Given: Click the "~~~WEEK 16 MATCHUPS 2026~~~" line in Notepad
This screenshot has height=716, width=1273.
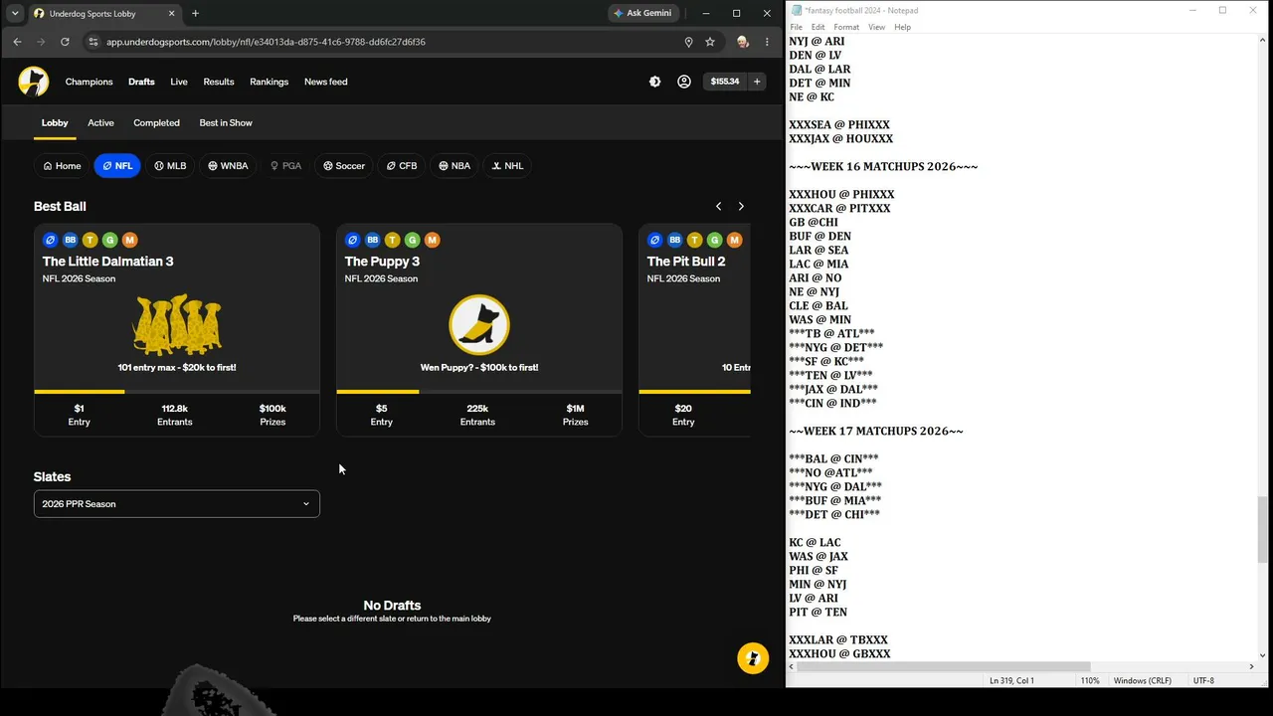Looking at the screenshot, I should coord(883,166).
